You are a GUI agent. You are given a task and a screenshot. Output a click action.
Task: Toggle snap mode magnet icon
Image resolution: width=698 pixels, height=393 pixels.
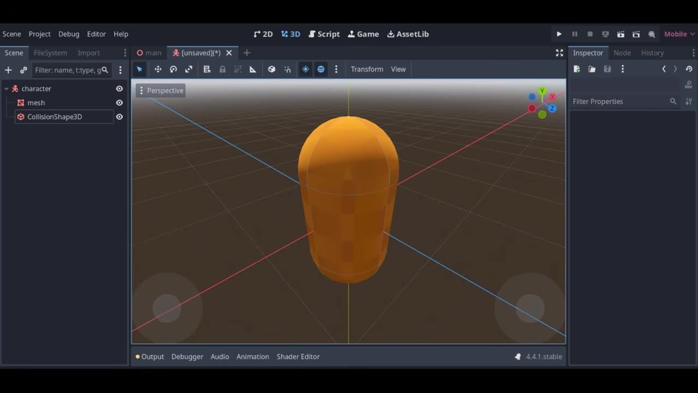[x=287, y=69]
